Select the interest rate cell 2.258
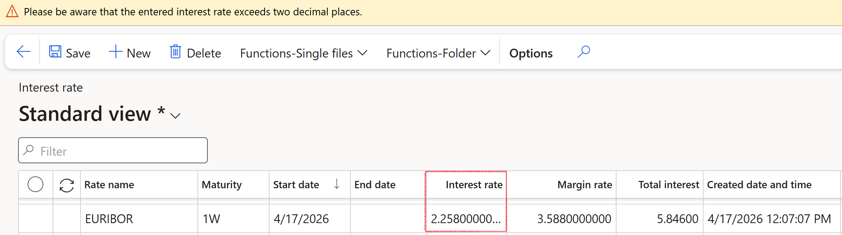This screenshot has height=235, width=842. 465,219
